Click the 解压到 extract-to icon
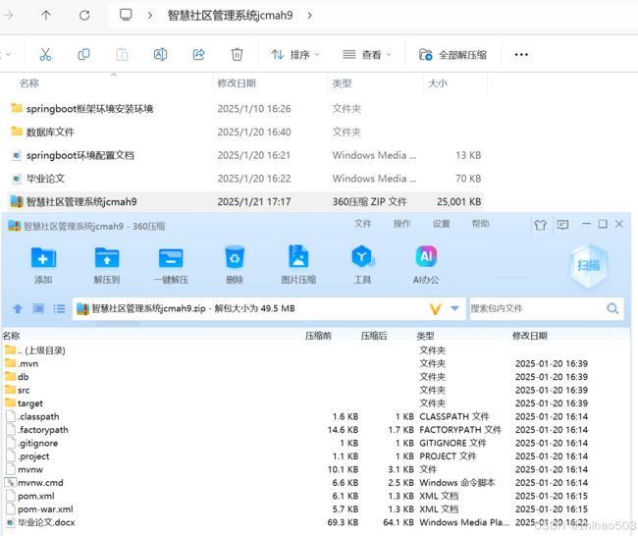This screenshot has width=638, height=536. tap(107, 264)
